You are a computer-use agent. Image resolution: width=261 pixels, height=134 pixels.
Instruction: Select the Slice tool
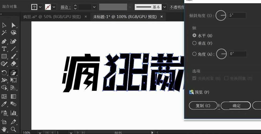[13, 122]
